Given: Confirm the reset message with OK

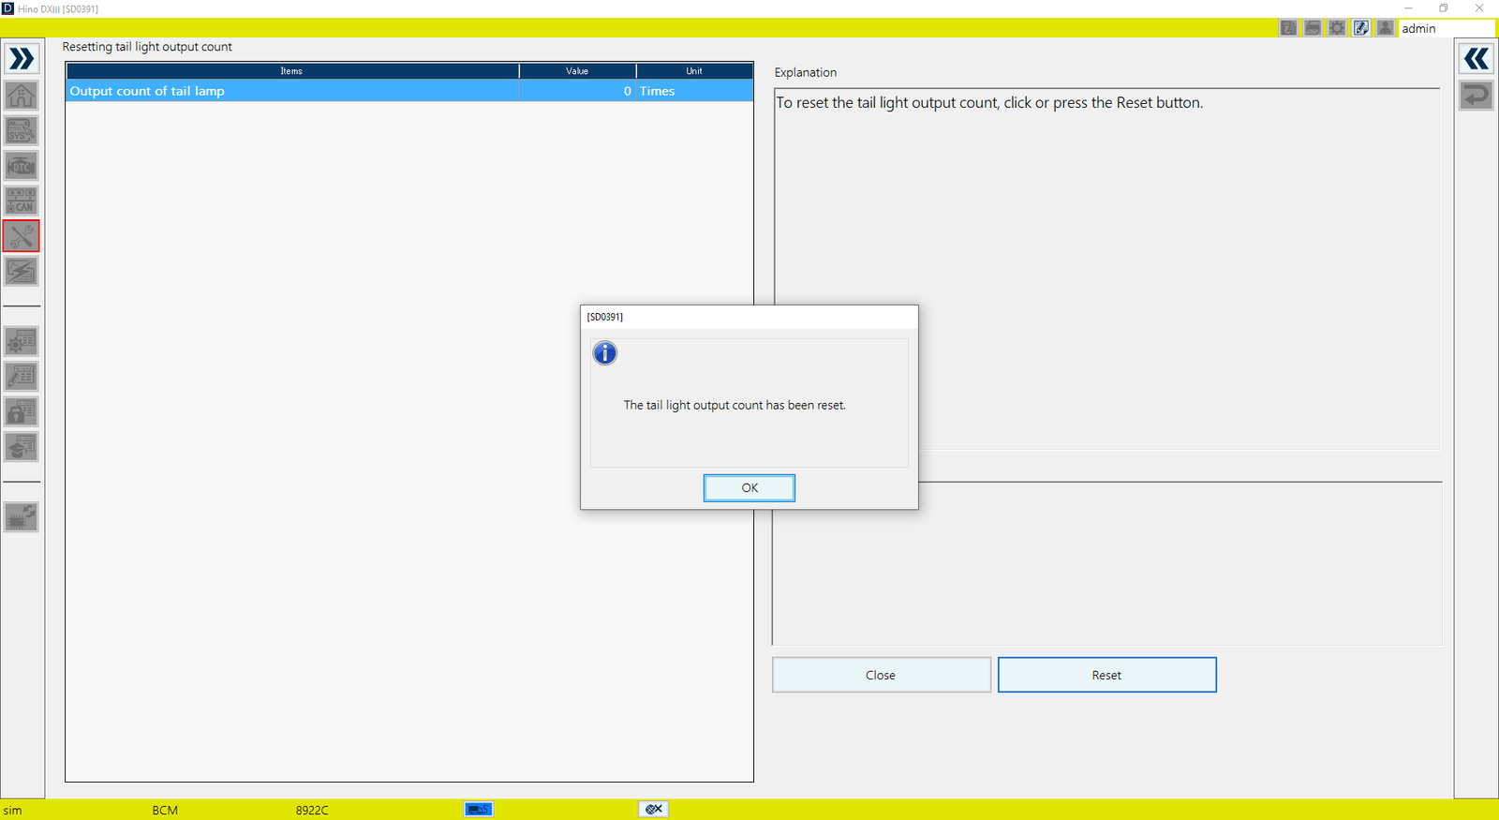Looking at the screenshot, I should [x=749, y=487].
